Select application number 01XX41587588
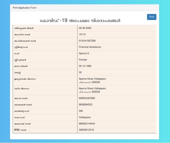 click(87, 41)
